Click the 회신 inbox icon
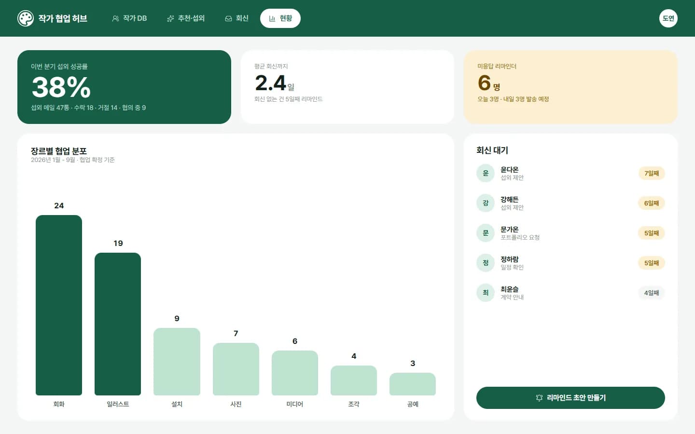The image size is (695, 434). (x=228, y=18)
